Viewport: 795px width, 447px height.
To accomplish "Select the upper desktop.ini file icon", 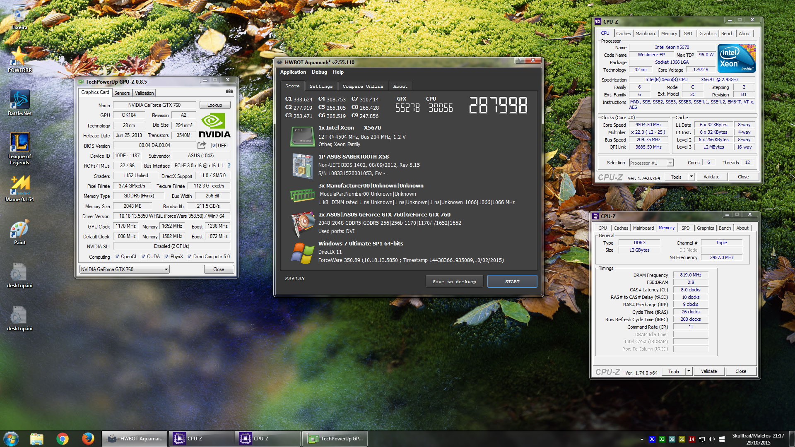I will (19, 275).
